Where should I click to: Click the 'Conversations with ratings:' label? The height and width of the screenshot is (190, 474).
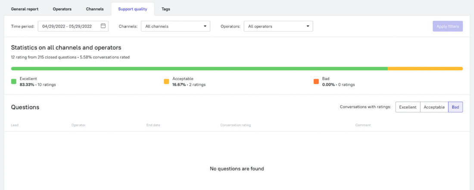click(365, 107)
